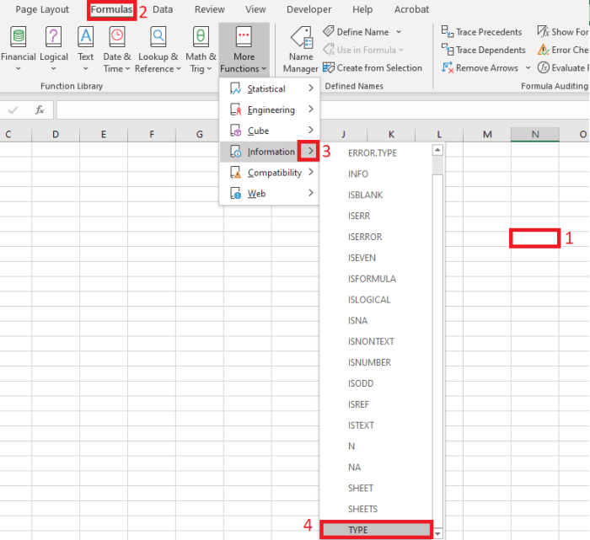Click the Error Checking icon
The width and height of the screenshot is (590, 540).
coord(543,50)
